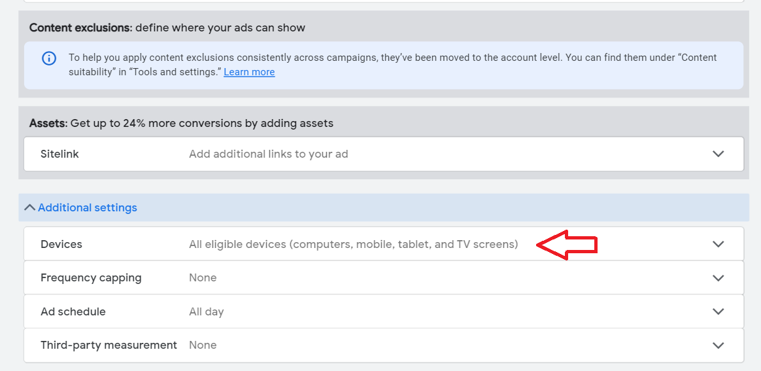This screenshot has height=371, width=761.
Task: Expand the Frequency capping chevron
Action: coord(718,278)
